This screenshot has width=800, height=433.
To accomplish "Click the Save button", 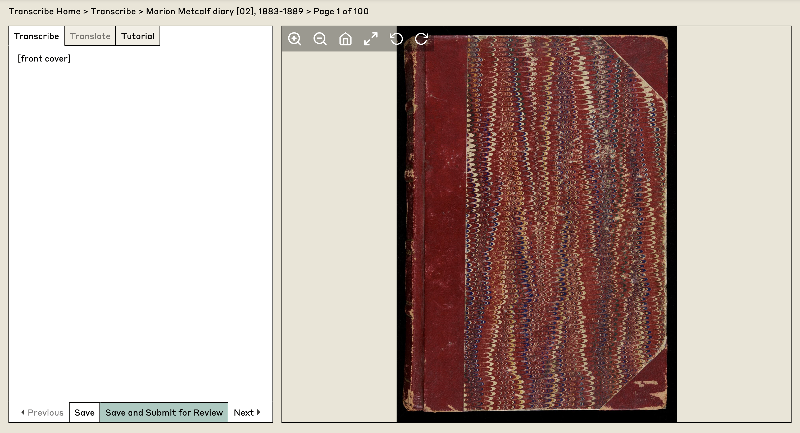I will 84,413.
